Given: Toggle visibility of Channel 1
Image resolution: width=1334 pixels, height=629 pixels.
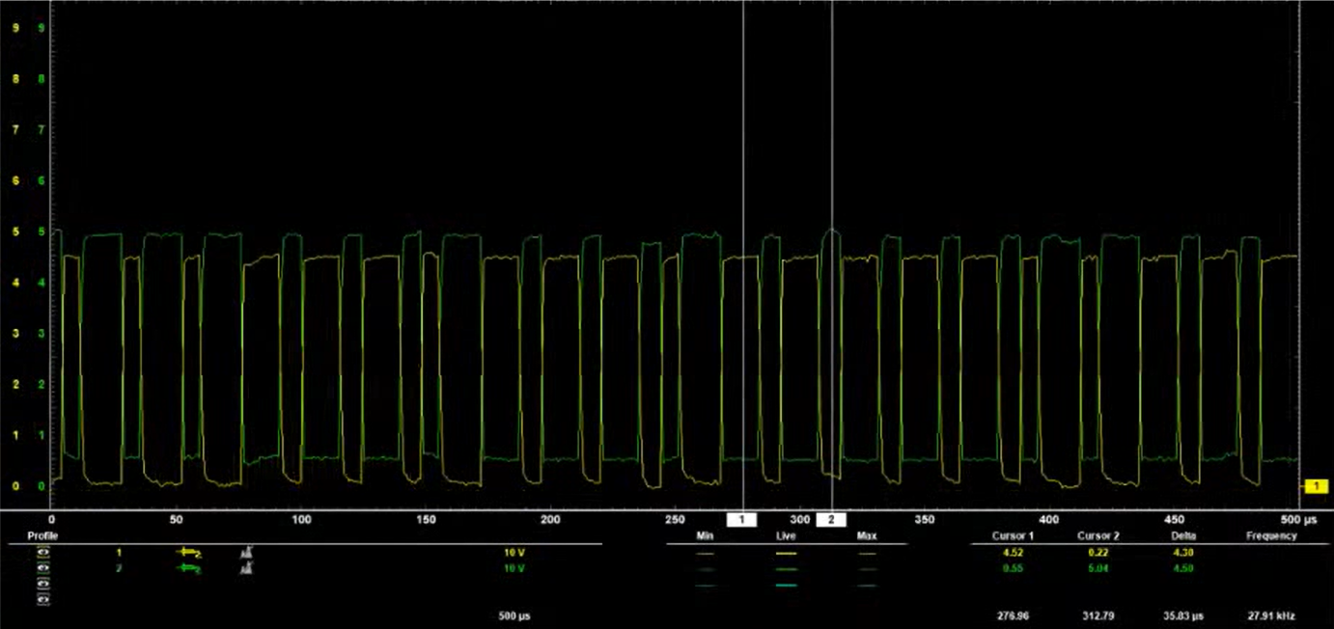Looking at the screenshot, I should point(42,552).
